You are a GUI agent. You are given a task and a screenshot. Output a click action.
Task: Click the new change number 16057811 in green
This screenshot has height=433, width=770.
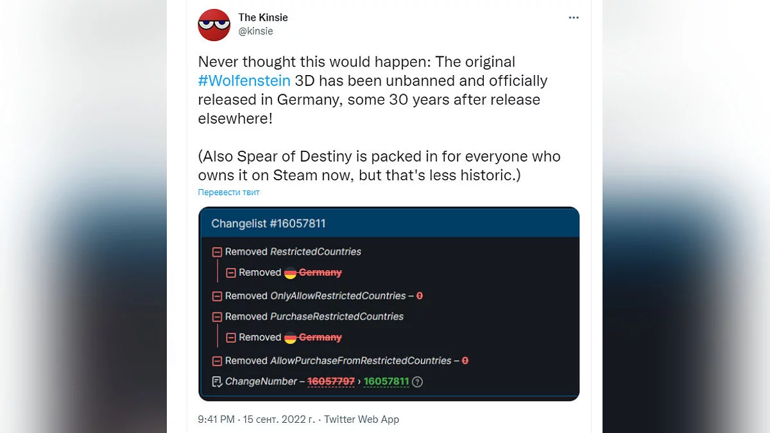point(386,382)
